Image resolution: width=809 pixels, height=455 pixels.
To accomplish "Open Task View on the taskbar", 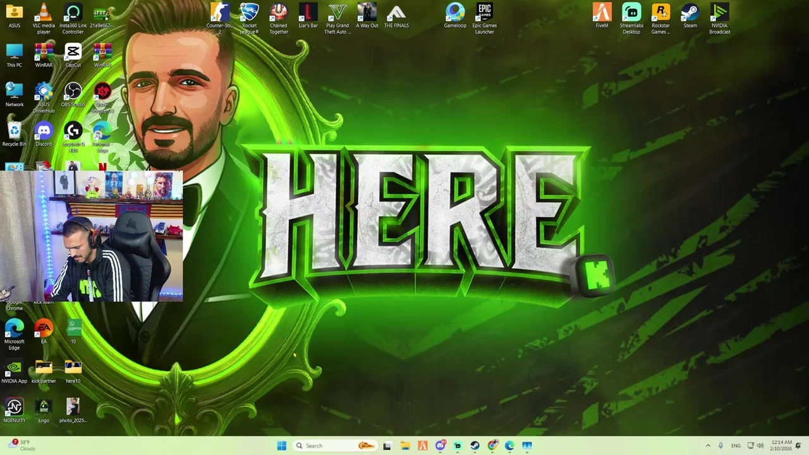I will point(387,446).
